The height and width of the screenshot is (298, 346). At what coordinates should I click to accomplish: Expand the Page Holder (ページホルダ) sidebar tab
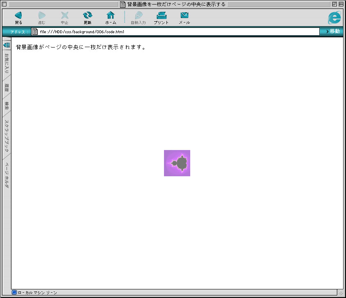tap(7, 175)
